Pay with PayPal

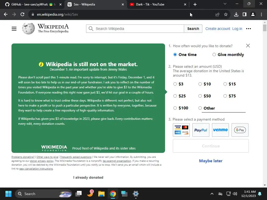[201, 130]
